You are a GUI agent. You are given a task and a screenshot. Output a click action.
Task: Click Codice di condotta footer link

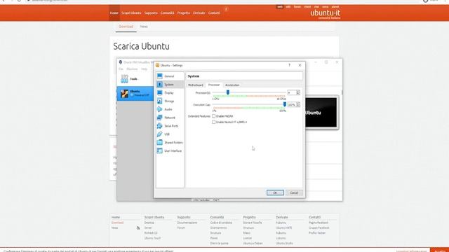(x=221, y=223)
